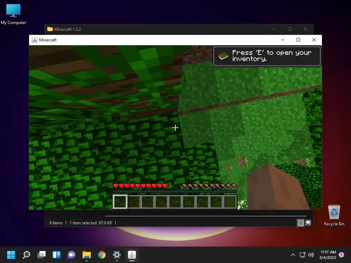Screen dimensions: 351x263
Task: Open the volume tray icon
Action: pos(311,255)
